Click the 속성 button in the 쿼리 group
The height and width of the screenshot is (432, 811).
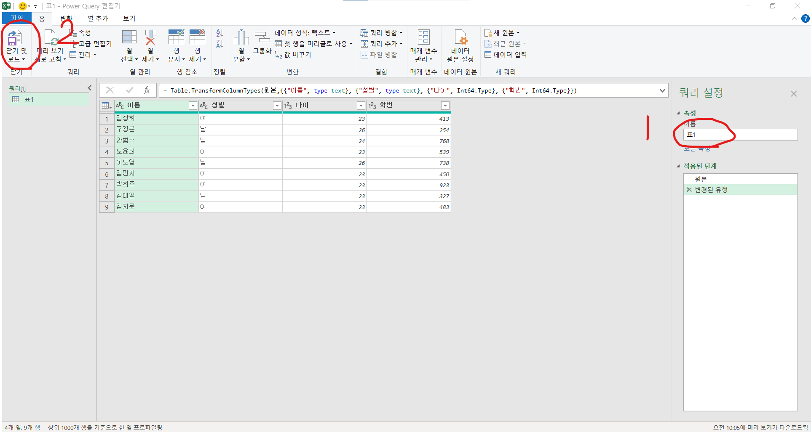click(x=80, y=33)
